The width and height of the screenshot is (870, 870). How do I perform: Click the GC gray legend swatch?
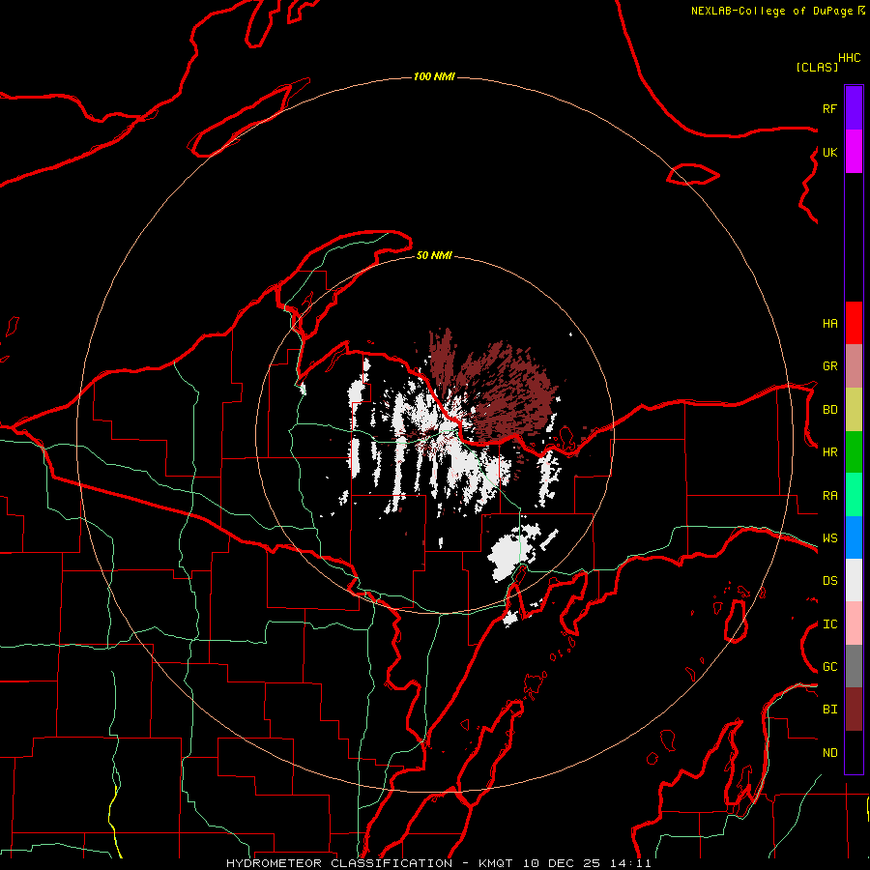coord(854,666)
